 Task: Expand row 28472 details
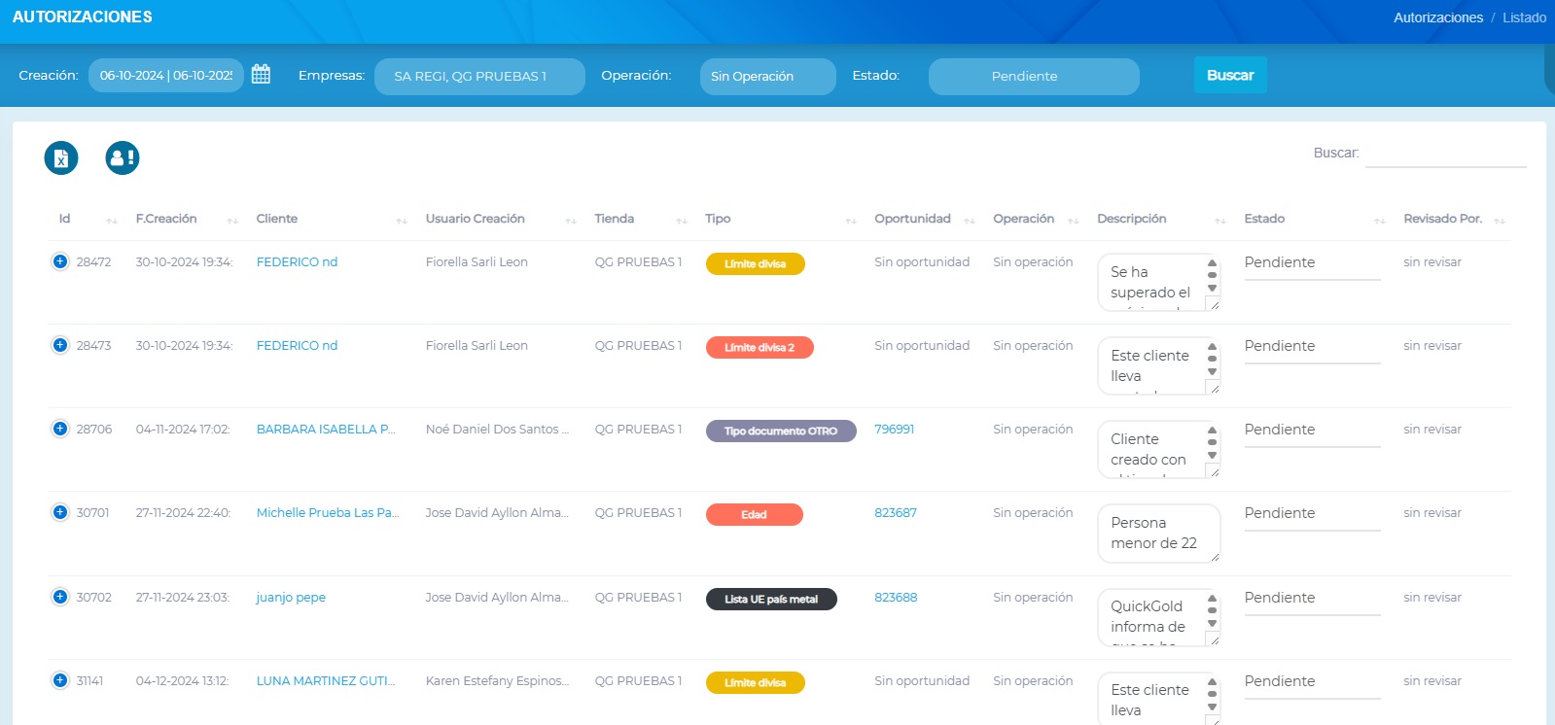point(60,261)
